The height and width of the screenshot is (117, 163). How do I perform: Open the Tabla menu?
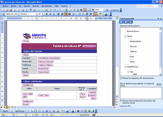coord(56,6)
